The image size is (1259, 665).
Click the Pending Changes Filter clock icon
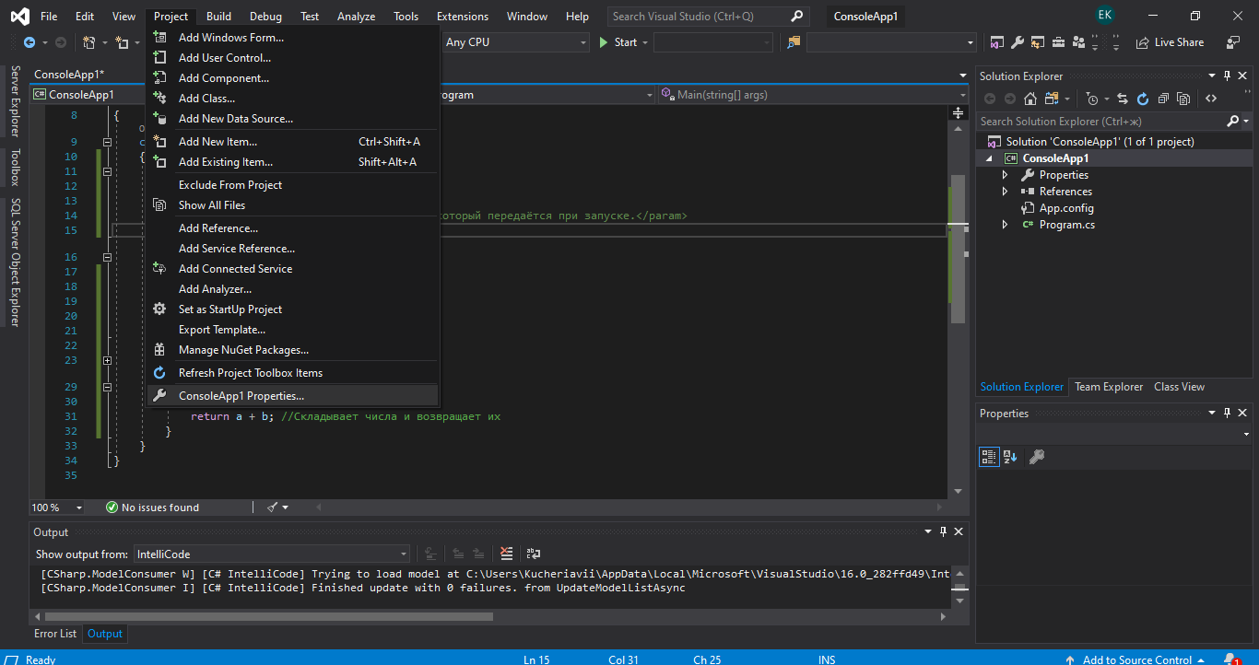1092,99
